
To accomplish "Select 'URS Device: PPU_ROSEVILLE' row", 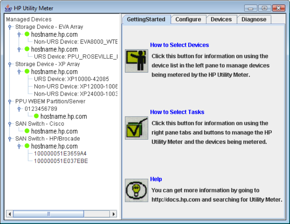I will [76, 56].
